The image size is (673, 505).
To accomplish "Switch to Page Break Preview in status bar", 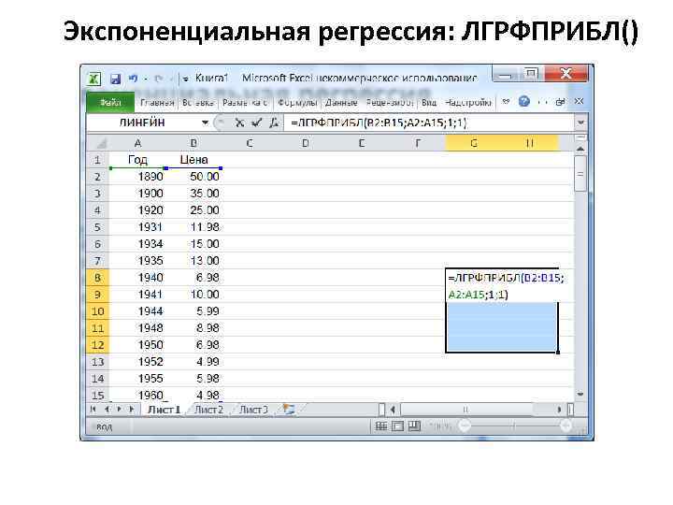I will 414,426.
